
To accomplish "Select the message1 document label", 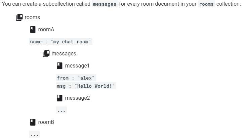I will [77, 66].
